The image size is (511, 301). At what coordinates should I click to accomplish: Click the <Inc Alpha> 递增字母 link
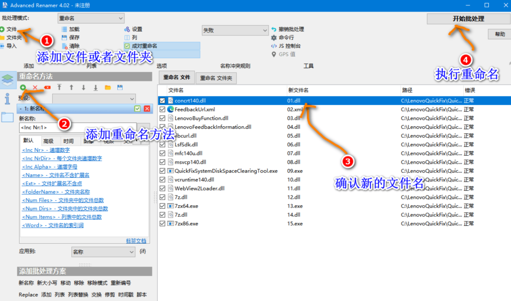coord(50,167)
